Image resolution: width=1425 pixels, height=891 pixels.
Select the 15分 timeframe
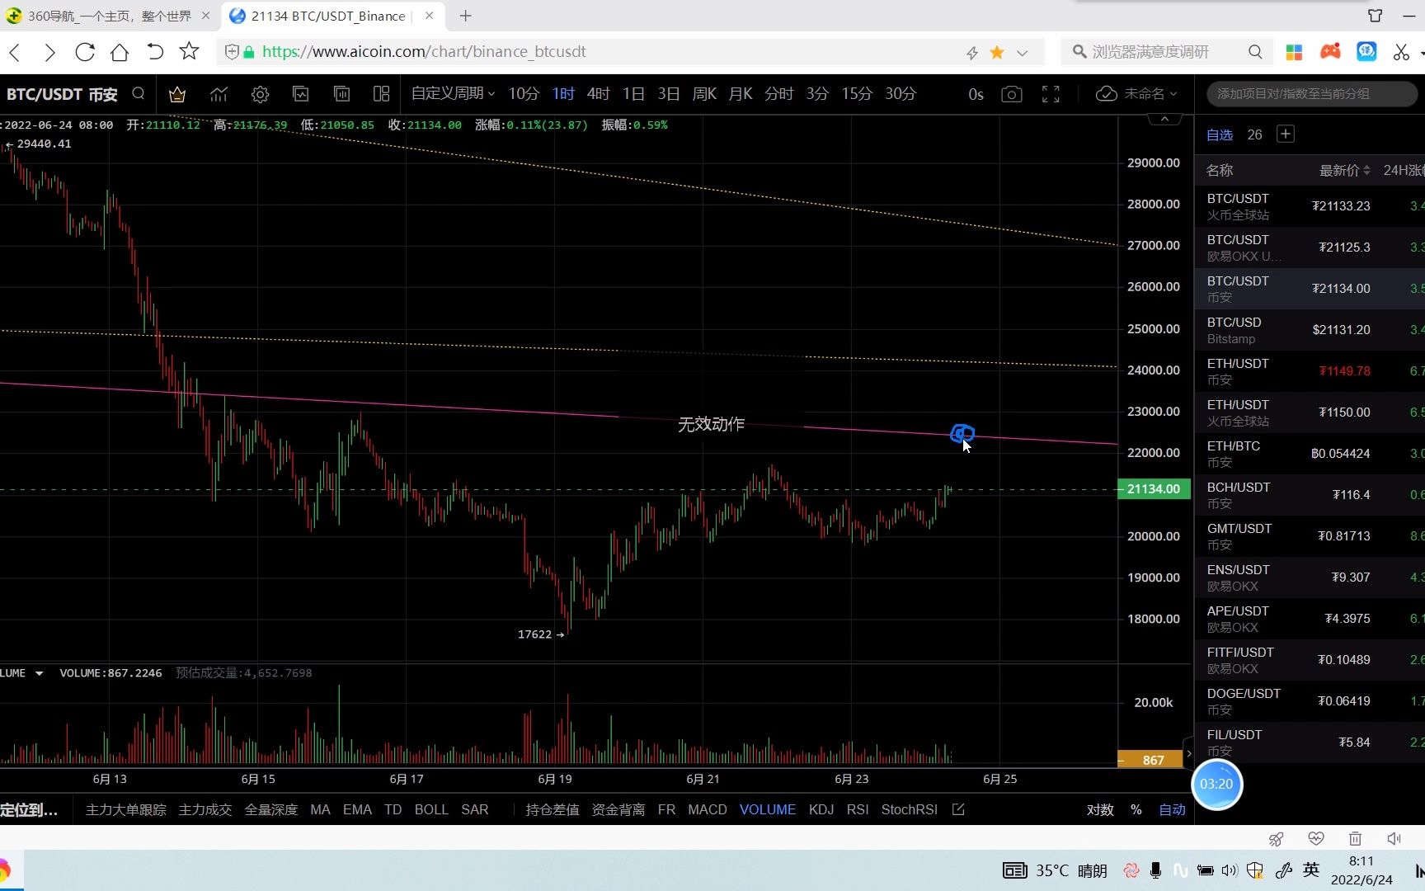tap(857, 93)
